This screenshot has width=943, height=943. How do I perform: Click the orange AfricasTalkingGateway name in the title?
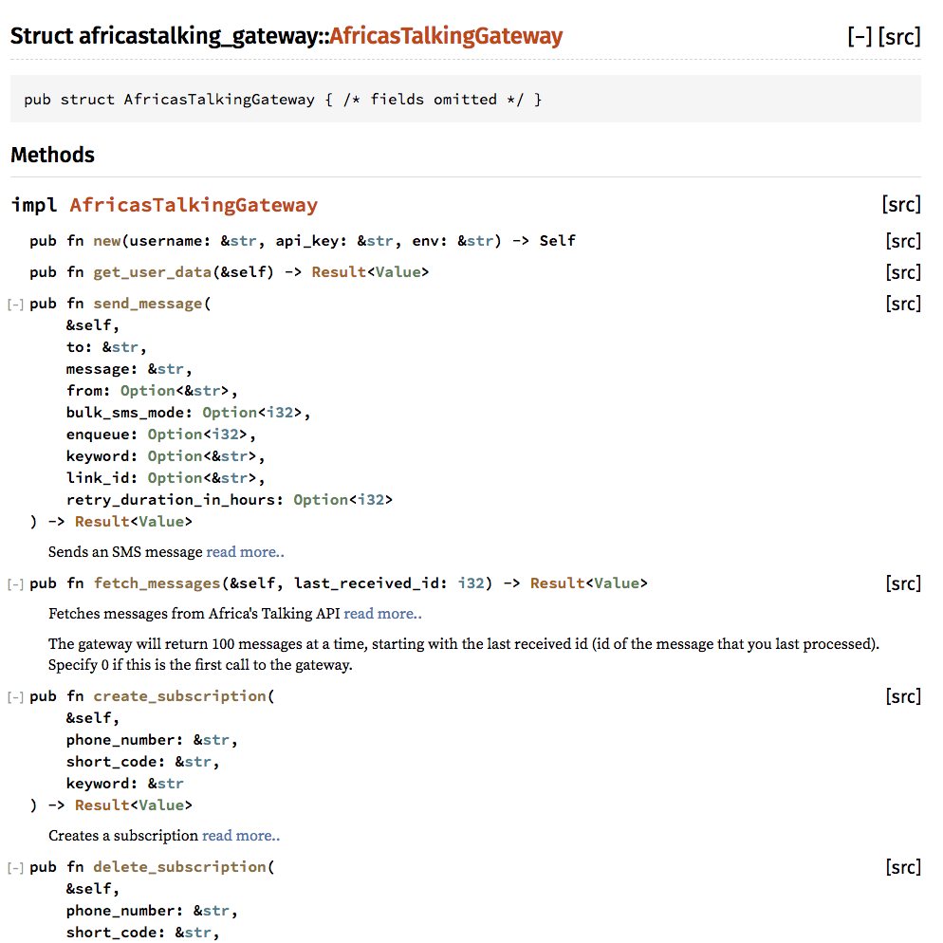446,36
